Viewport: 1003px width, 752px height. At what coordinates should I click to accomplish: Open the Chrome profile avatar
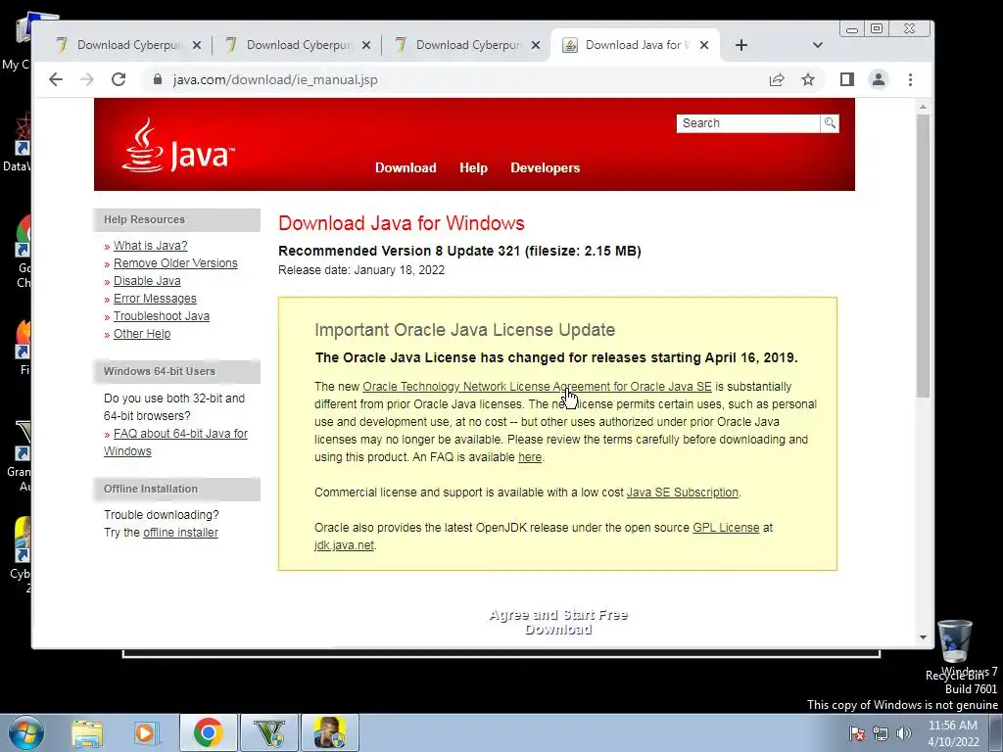click(879, 80)
